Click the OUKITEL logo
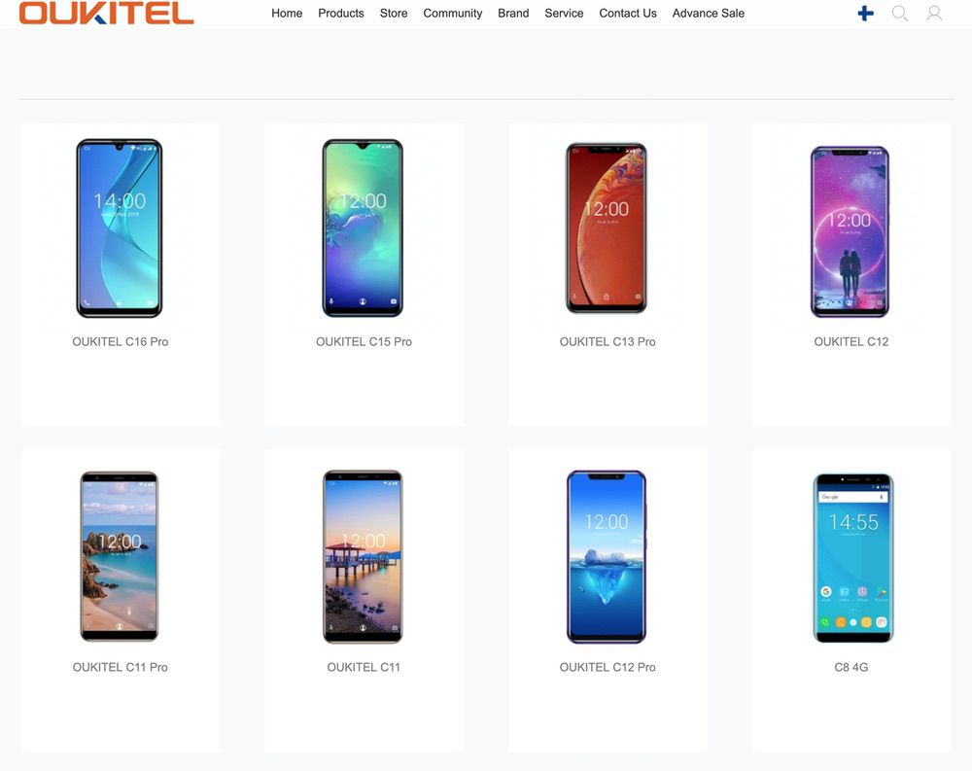This screenshot has height=771, width=972. coord(106,13)
